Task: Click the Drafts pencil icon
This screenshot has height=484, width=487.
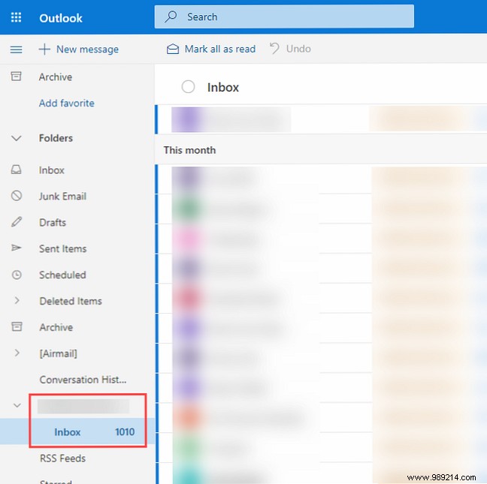Action: [x=17, y=221]
